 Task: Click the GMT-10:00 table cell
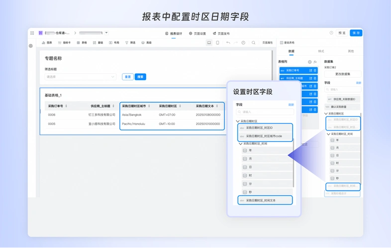(x=167, y=124)
